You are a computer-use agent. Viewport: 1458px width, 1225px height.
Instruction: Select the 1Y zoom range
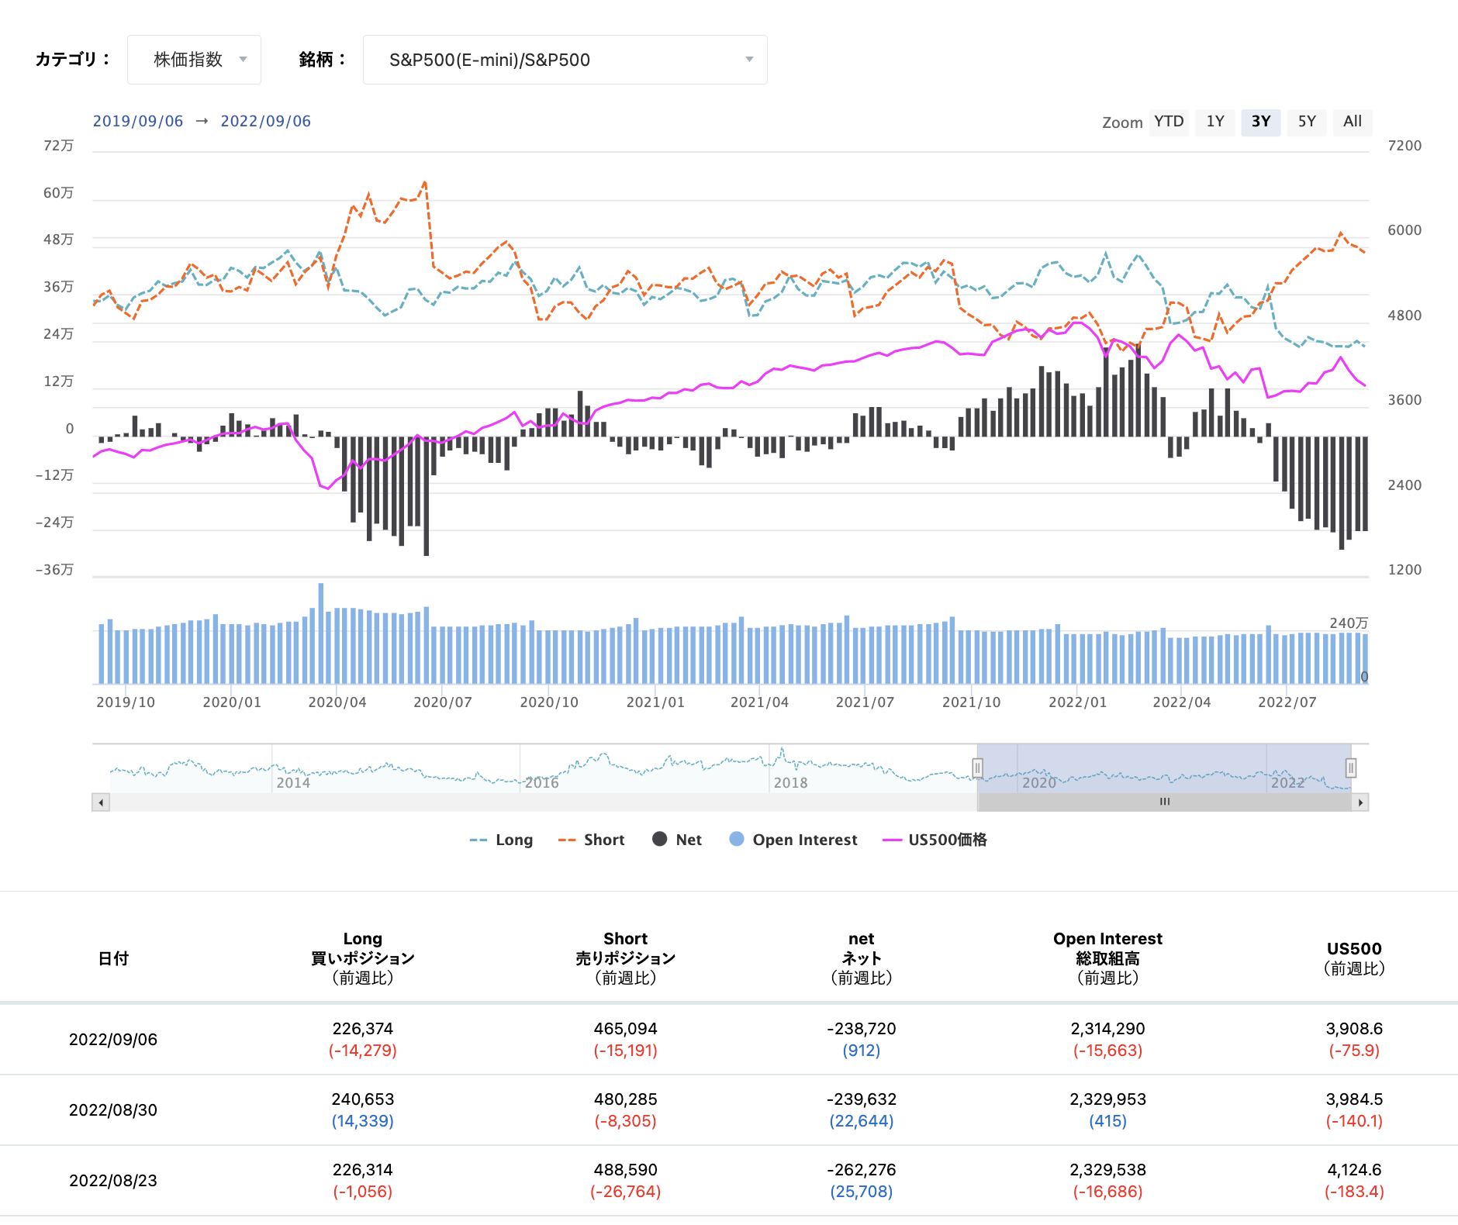pos(1215,122)
